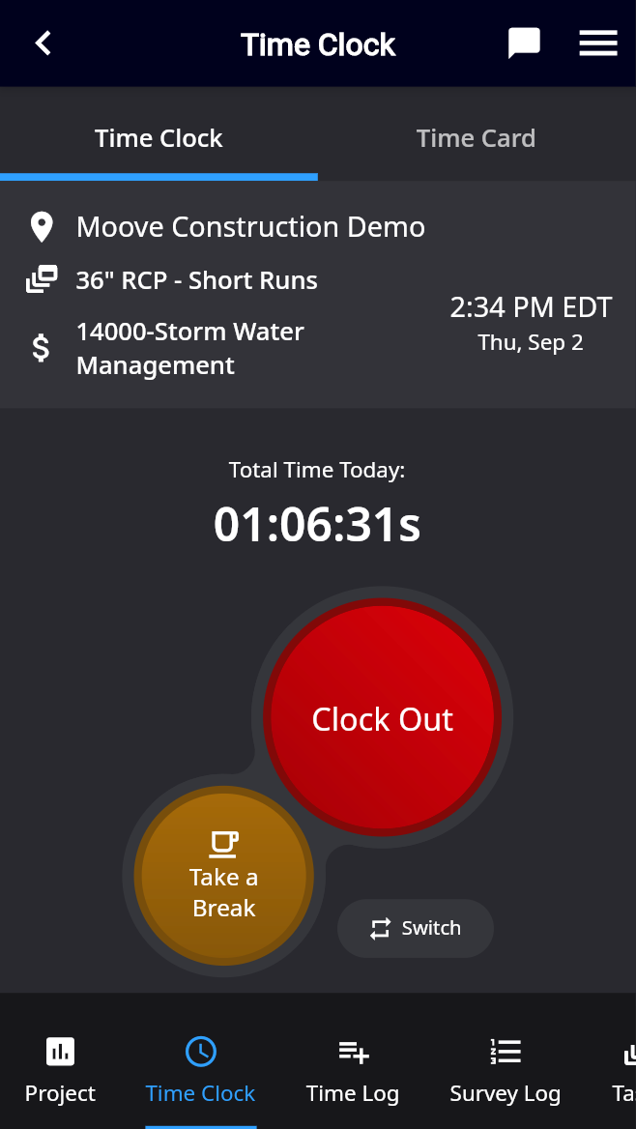Tap the Switch button
Screen dimensions: 636x1129
416,928
